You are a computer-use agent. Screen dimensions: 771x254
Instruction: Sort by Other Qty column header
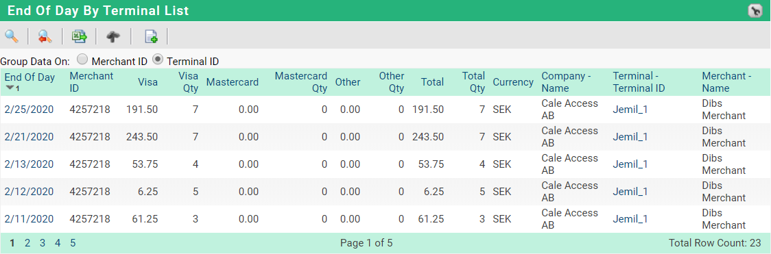point(392,82)
